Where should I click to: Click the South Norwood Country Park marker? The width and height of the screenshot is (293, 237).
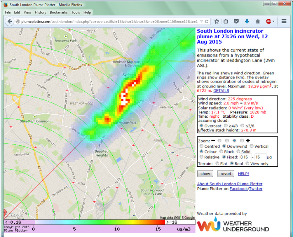coord(152,186)
